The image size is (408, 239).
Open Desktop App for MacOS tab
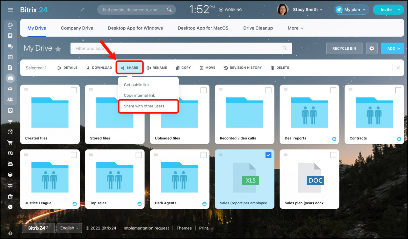203,28
